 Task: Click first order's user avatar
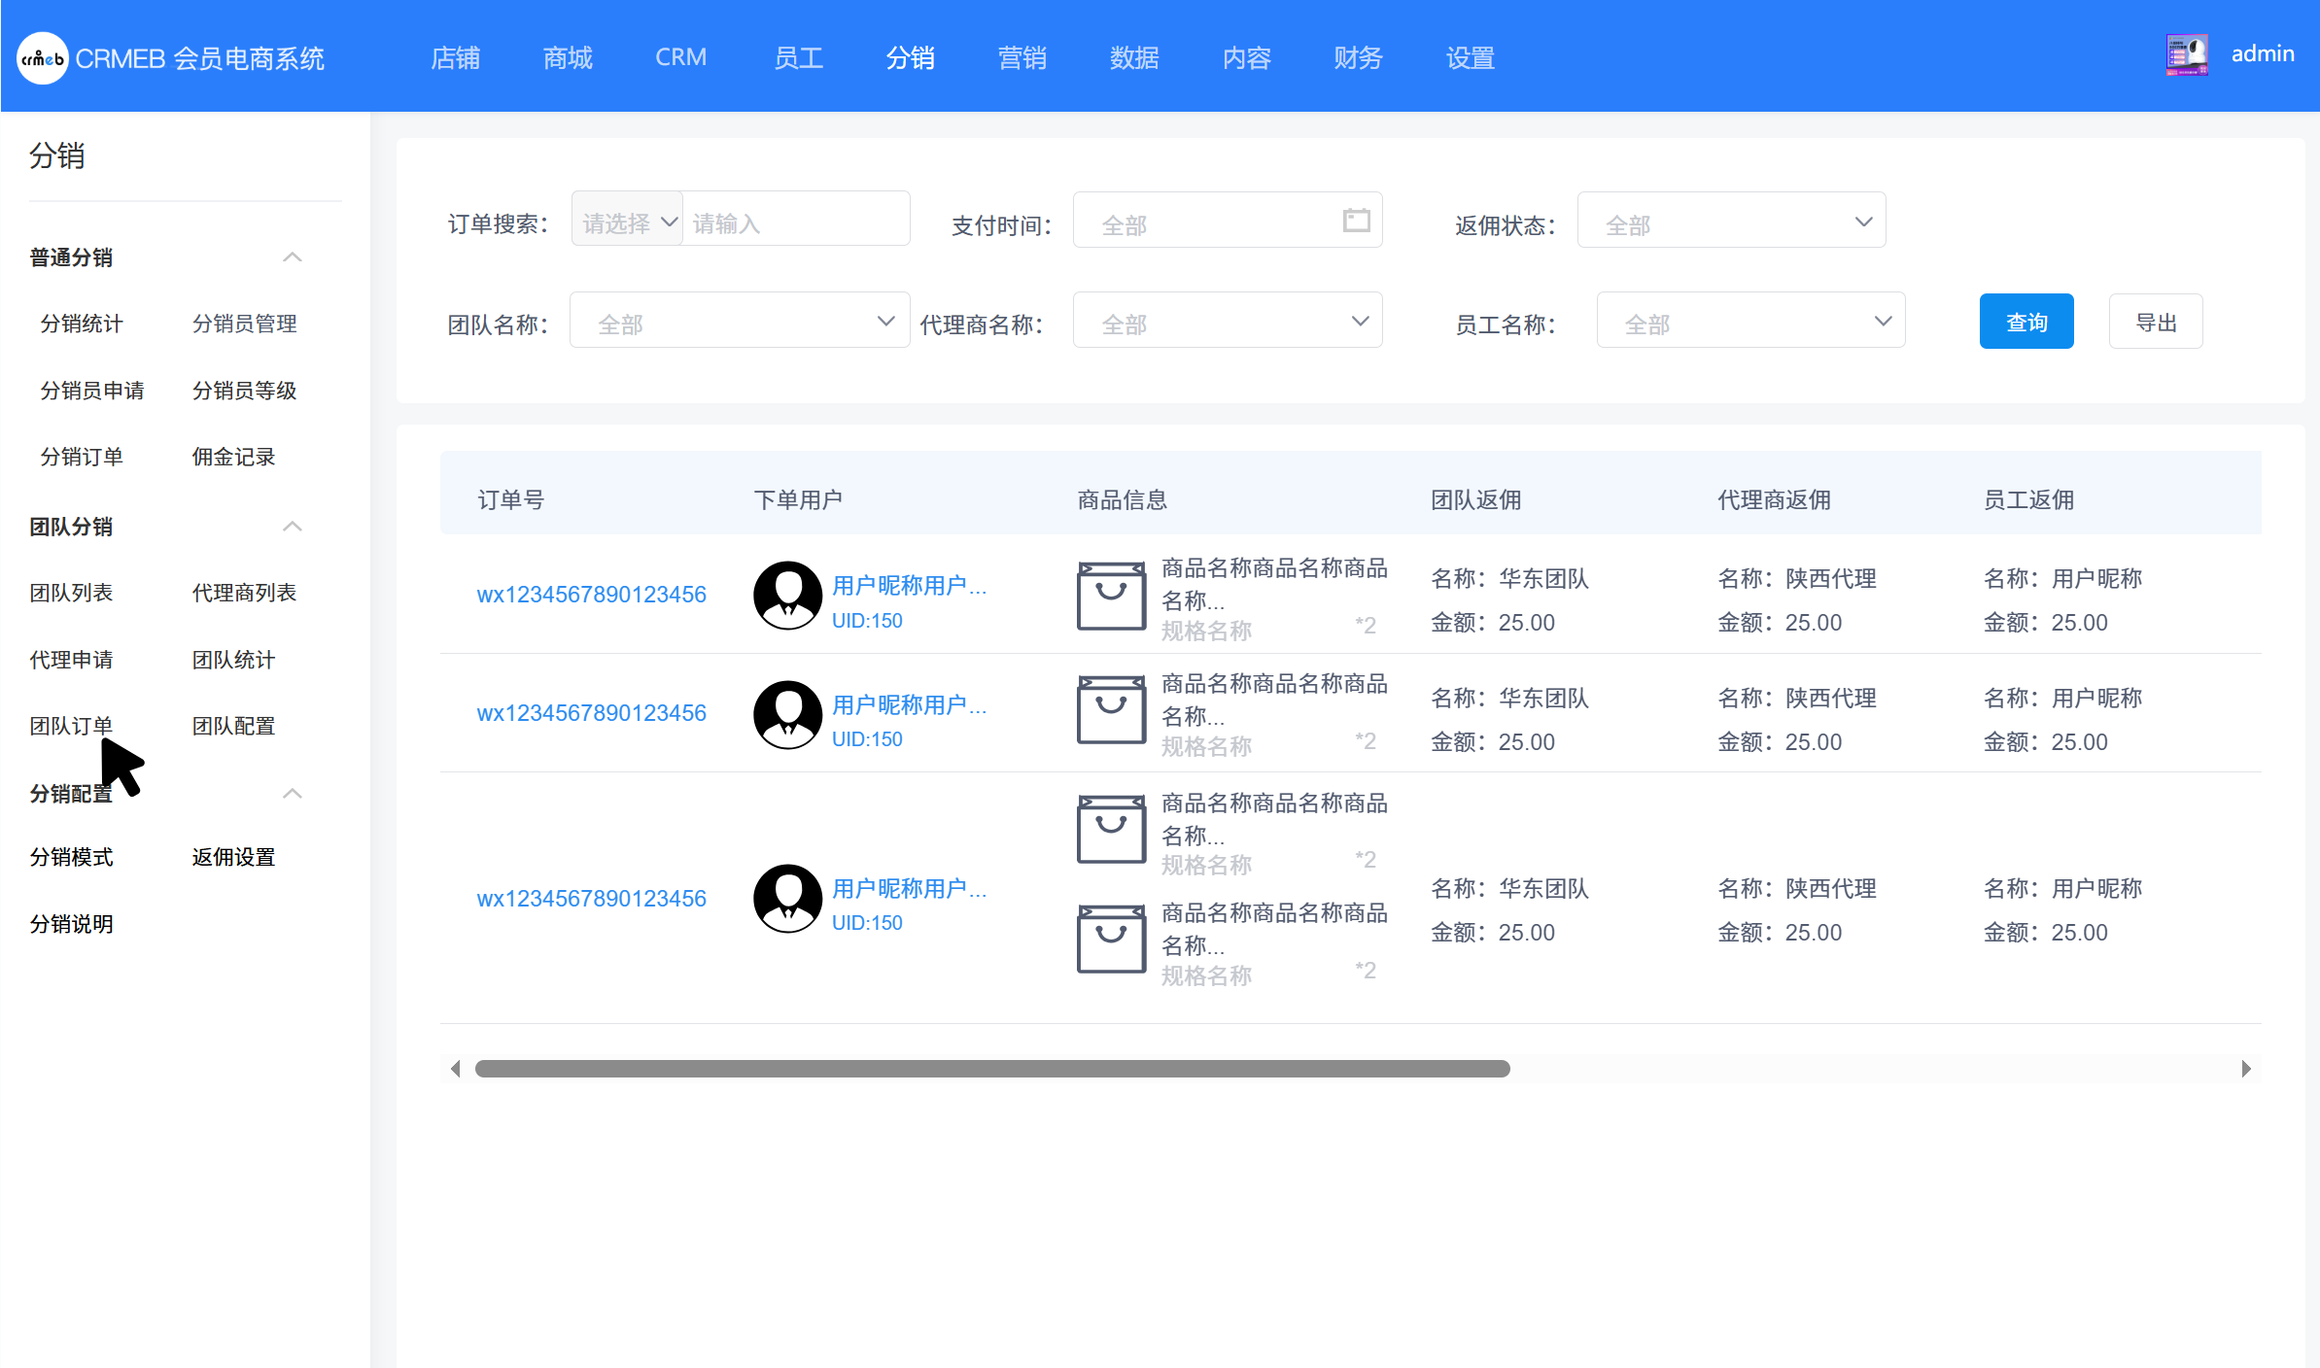tap(787, 596)
